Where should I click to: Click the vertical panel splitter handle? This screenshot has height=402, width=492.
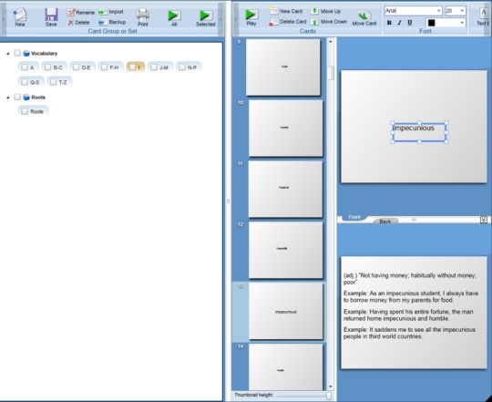click(228, 201)
